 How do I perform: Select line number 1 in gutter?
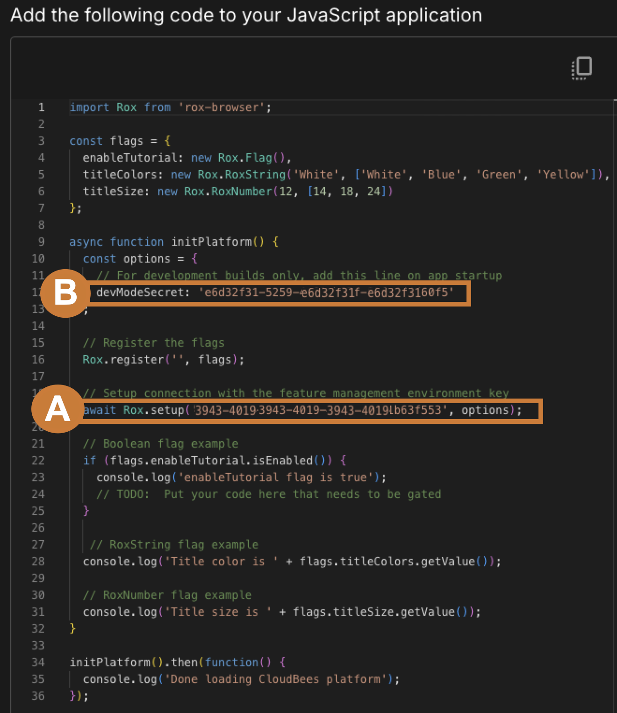42,107
